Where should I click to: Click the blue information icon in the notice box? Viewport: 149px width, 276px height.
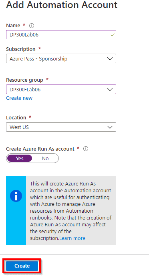click(x=16, y=196)
